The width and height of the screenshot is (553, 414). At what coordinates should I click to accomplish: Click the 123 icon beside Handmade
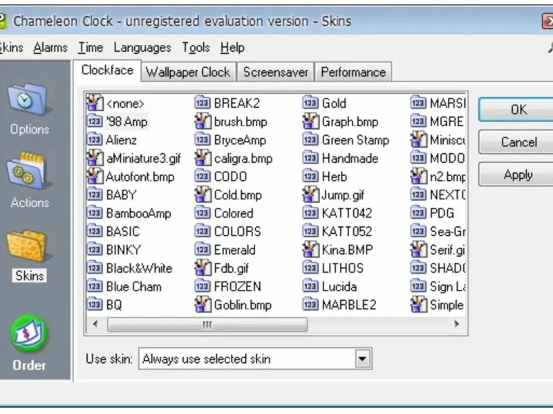pyautogui.click(x=310, y=158)
